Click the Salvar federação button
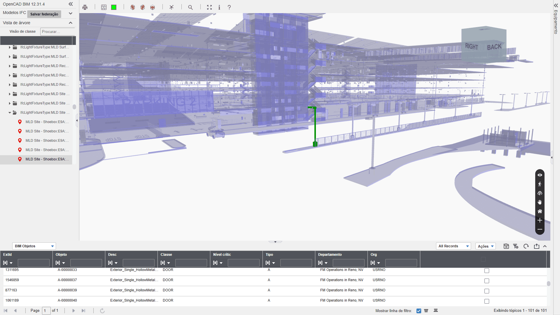 (x=44, y=14)
